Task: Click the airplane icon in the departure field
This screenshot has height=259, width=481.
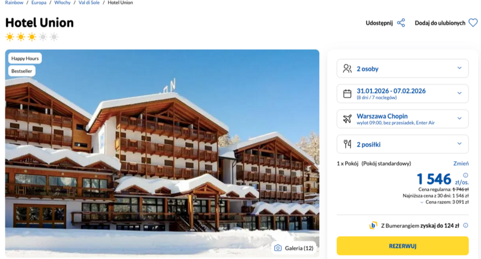Action: [x=347, y=119]
